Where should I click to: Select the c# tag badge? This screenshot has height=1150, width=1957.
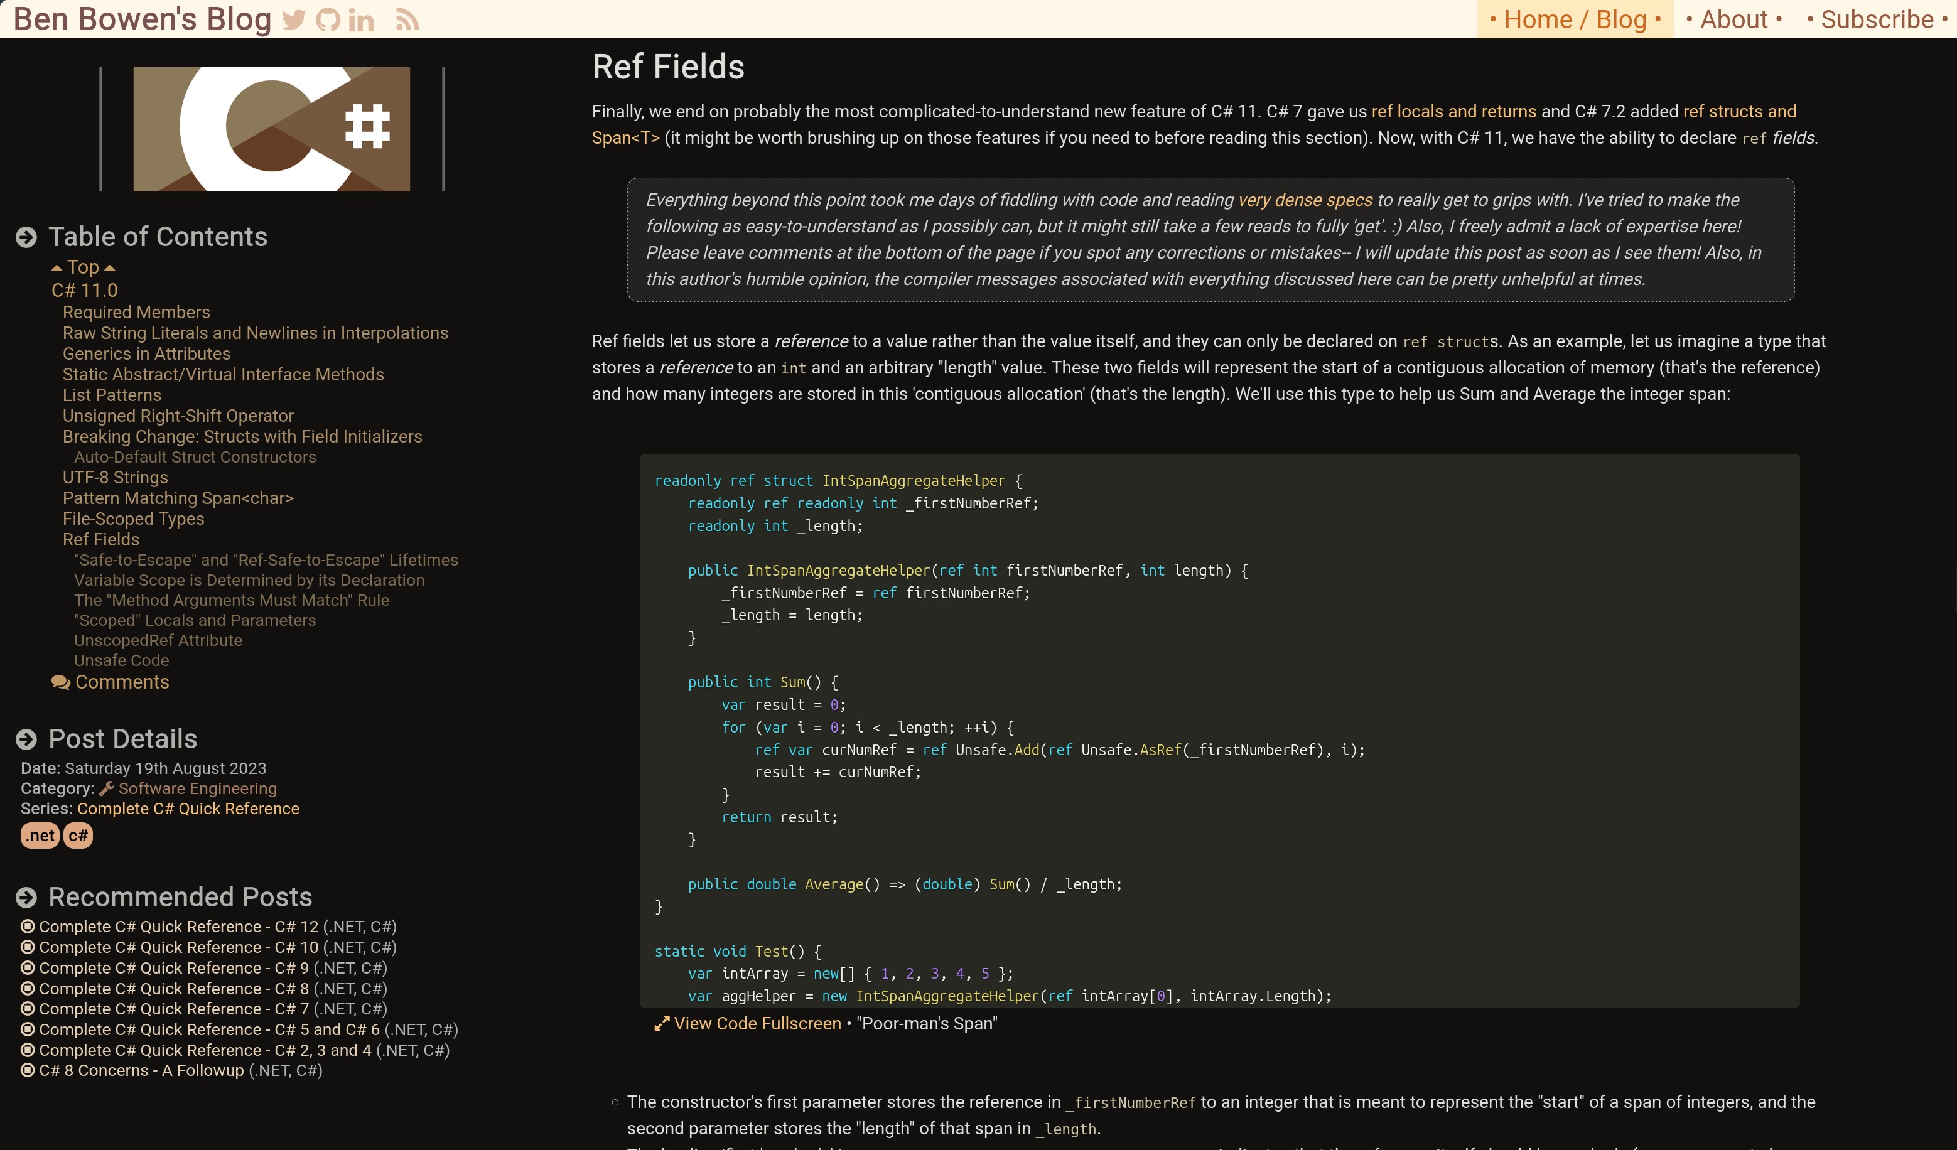pyautogui.click(x=78, y=836)
